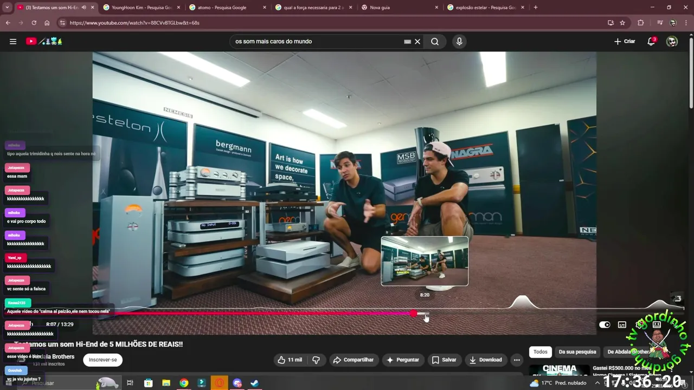Click the Perguntar button
Viewport: 694px width, 390px height.
403,360
